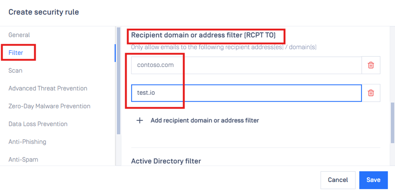Navigate to Anti-Phishing section
This screenshot has height=193, width=395.
coord(28,142)
